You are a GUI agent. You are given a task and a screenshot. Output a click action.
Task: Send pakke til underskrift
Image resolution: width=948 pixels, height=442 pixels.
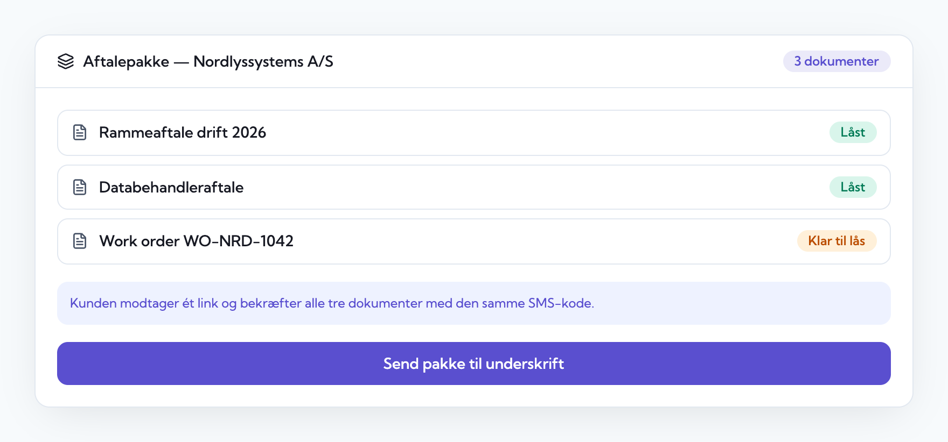[474, 363]
